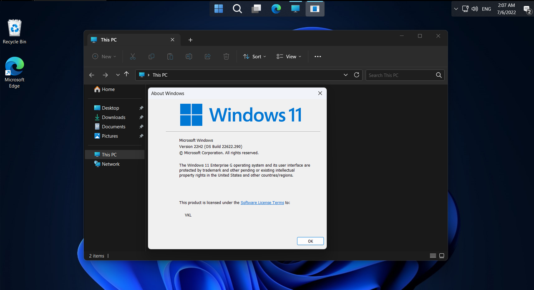Go up one folder level
534x290 pixels.
point(126,74)
